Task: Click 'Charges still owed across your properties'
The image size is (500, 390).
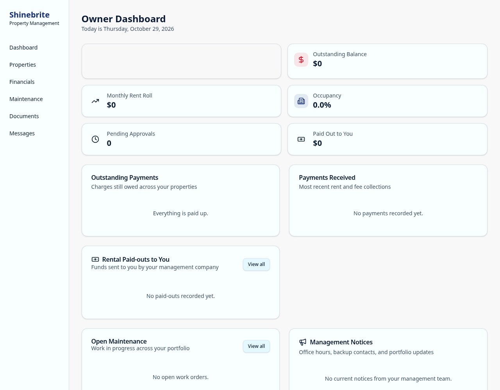Action: (x=144, y=187)
